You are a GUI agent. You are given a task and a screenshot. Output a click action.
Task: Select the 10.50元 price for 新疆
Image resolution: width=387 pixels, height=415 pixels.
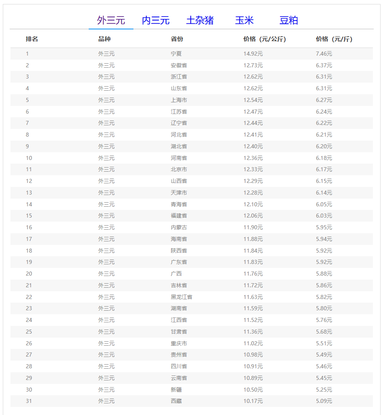(253, 390)
